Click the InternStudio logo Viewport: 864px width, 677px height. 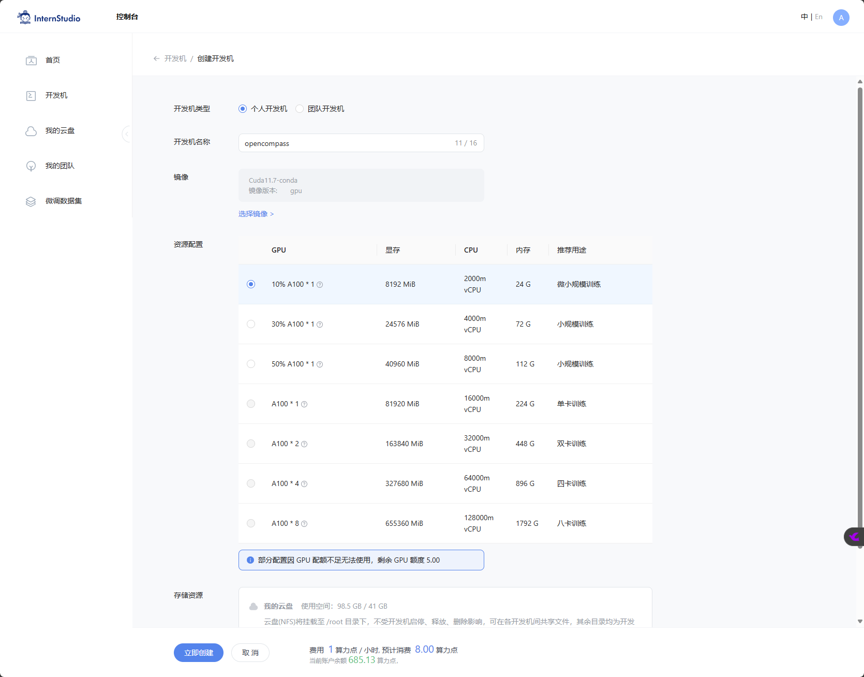tap(49, 18)
